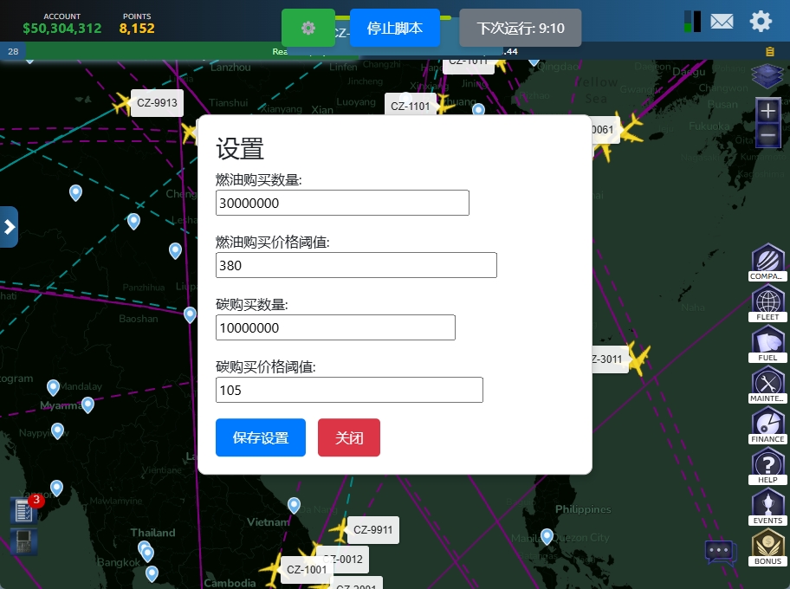Focus the 燃油购买数量 input field

pyautogui.click(x=342, y=203)
